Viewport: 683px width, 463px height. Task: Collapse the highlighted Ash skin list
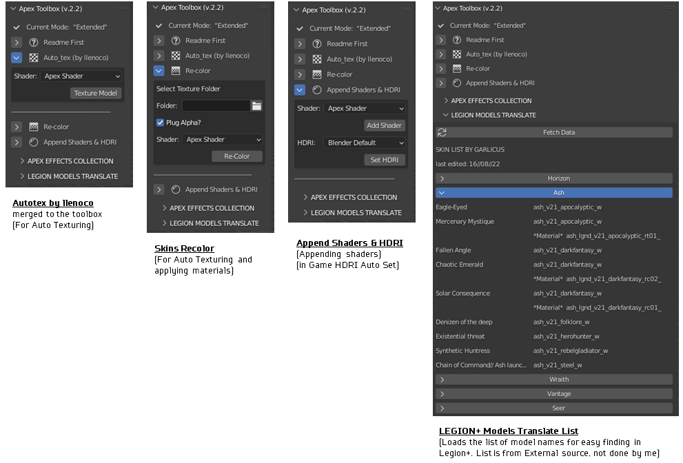click(x=554, y=192)
